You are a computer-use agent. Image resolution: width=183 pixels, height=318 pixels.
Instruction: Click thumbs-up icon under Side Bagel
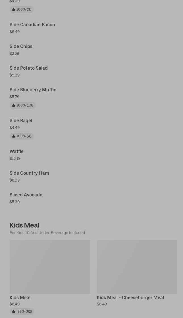coord(14,136)
